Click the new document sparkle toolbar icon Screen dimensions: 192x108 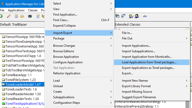click(38, 16)
